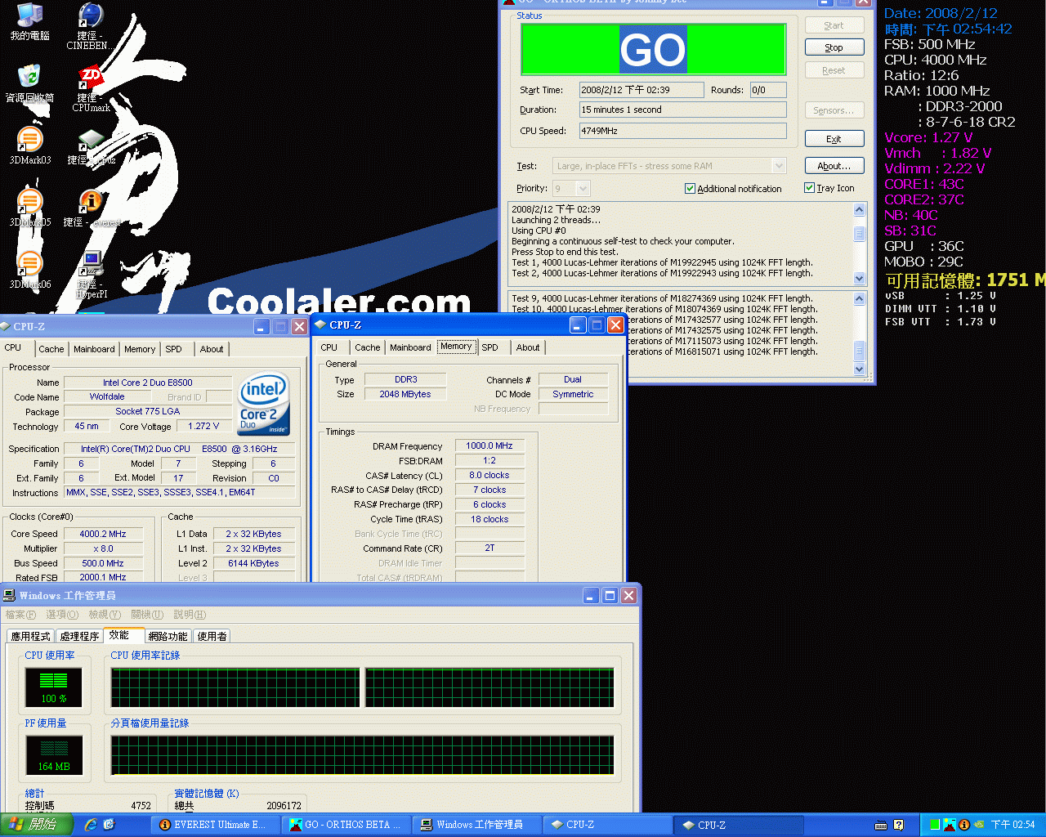Click the About... button in ORTHOS
The image size is (1046, 837).
pos(834,166)
